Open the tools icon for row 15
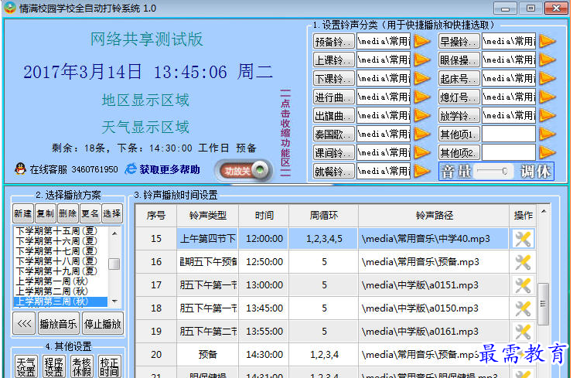The height and width of the screenshot is (378, 573). (x=523, y=239)
